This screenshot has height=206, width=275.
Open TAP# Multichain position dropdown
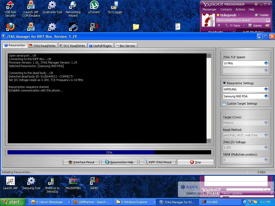click(x=266, y=160)
